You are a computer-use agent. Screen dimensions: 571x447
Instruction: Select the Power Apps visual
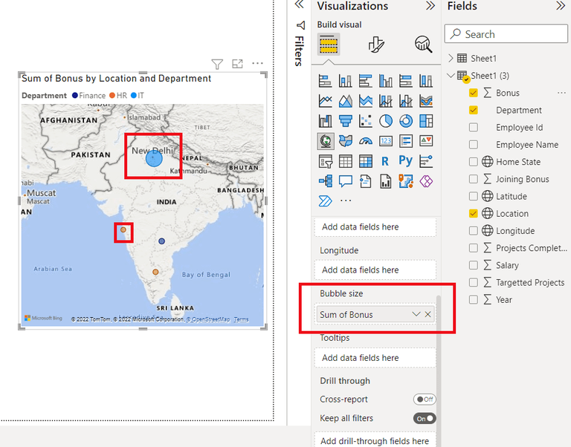click(426, 181)
